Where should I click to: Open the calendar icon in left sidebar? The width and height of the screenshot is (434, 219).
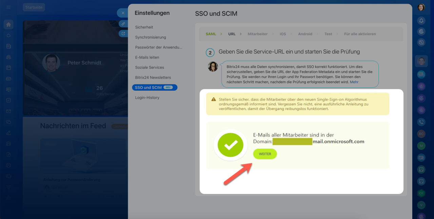click(8, 68)
